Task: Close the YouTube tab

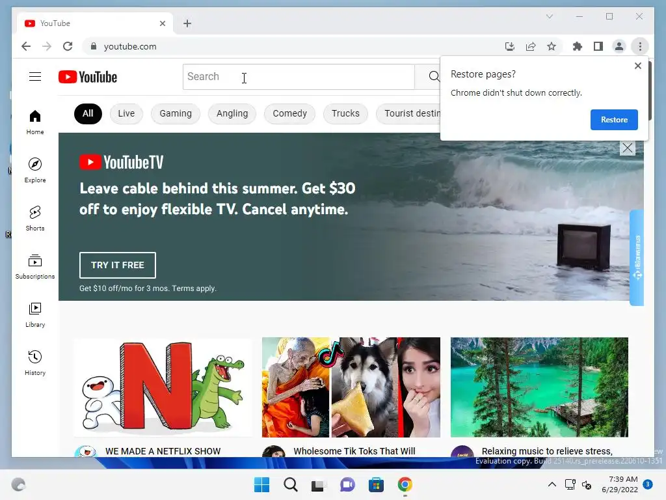Action: tap(162, 23)
